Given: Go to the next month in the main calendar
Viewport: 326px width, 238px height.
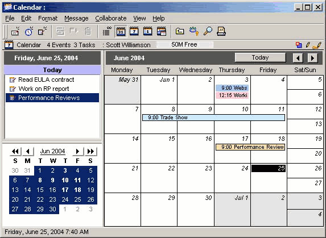Looking at the screenshot, I should [312, 58].
